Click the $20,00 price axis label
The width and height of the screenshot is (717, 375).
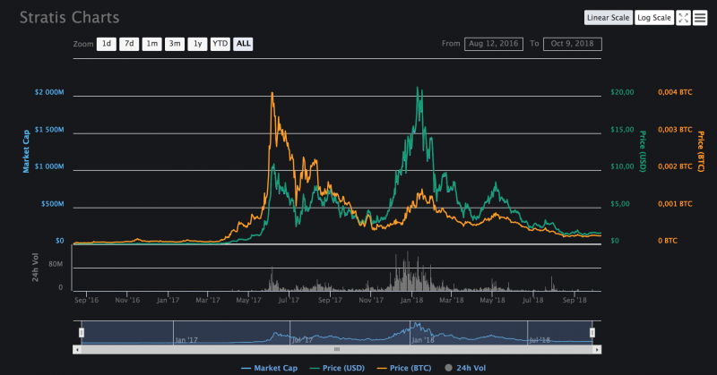622,92
